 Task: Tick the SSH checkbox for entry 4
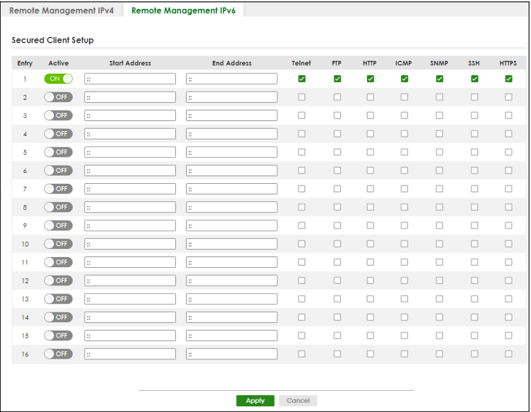point(475,134)
